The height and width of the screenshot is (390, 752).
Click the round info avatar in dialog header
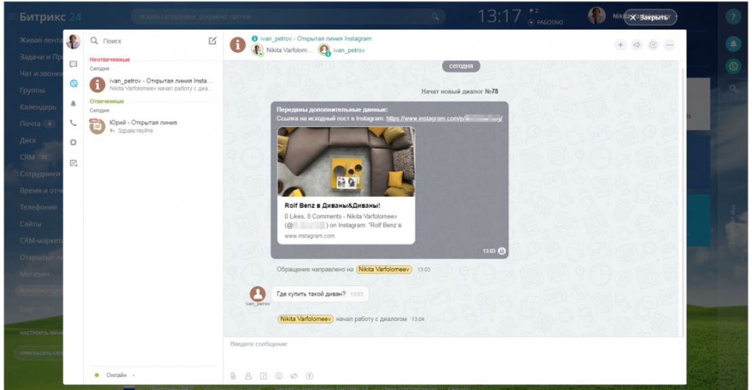238,45
